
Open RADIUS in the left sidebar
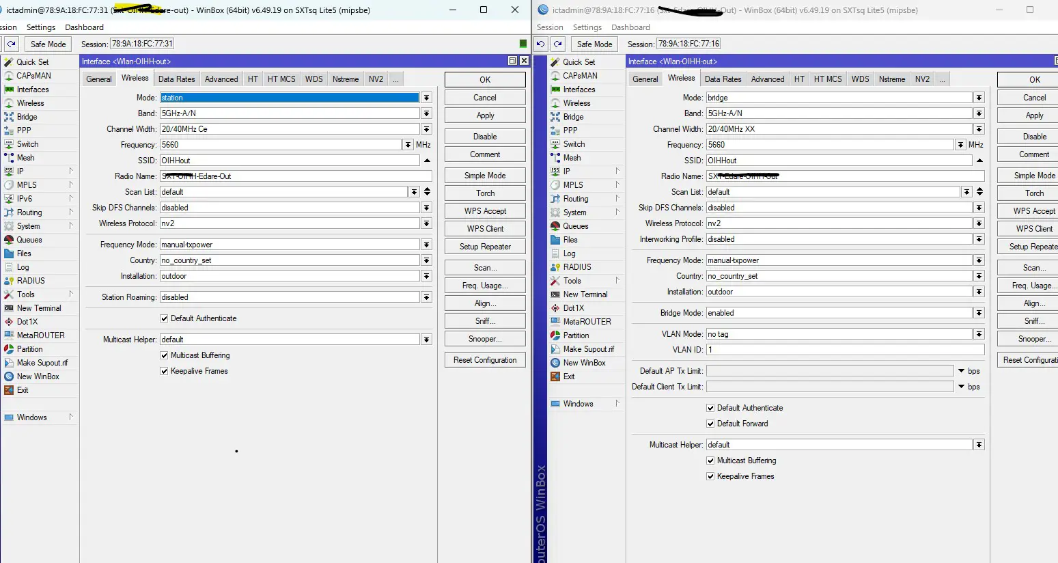click(x=31, y=281)
